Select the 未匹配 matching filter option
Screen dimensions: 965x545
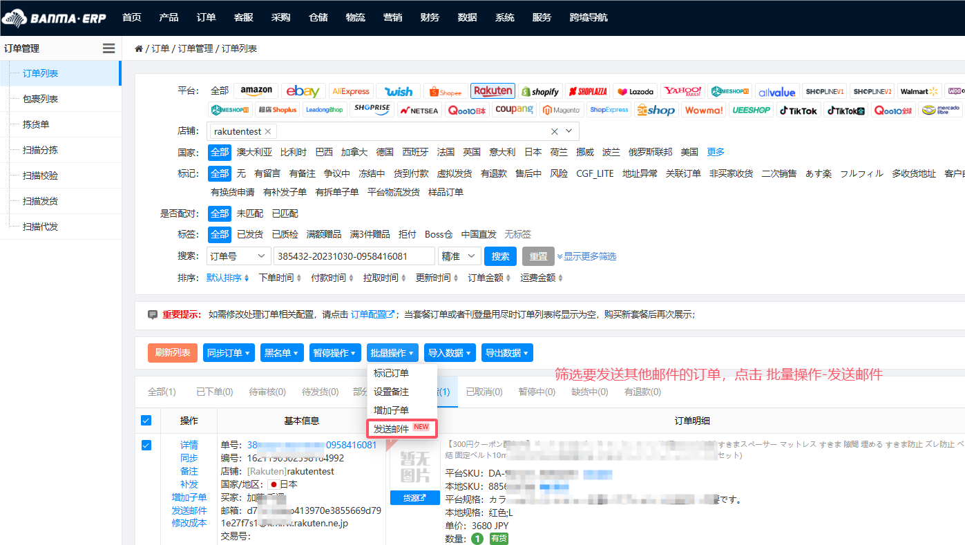pyautogui.click(x=250, y=213)
